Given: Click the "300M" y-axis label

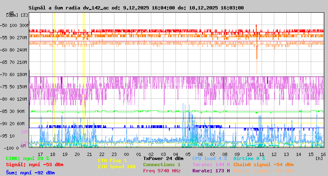Looking at the screenshot, I should click(x=24, y=25).
